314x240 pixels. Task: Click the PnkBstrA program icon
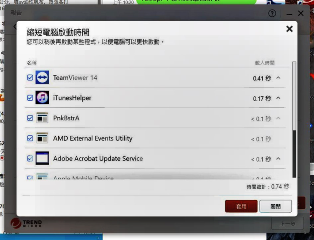coord(42,118)
